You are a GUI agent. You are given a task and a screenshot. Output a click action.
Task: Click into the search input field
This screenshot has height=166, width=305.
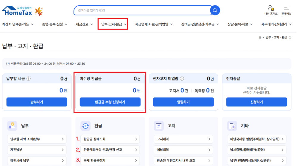tap(141, 10)
